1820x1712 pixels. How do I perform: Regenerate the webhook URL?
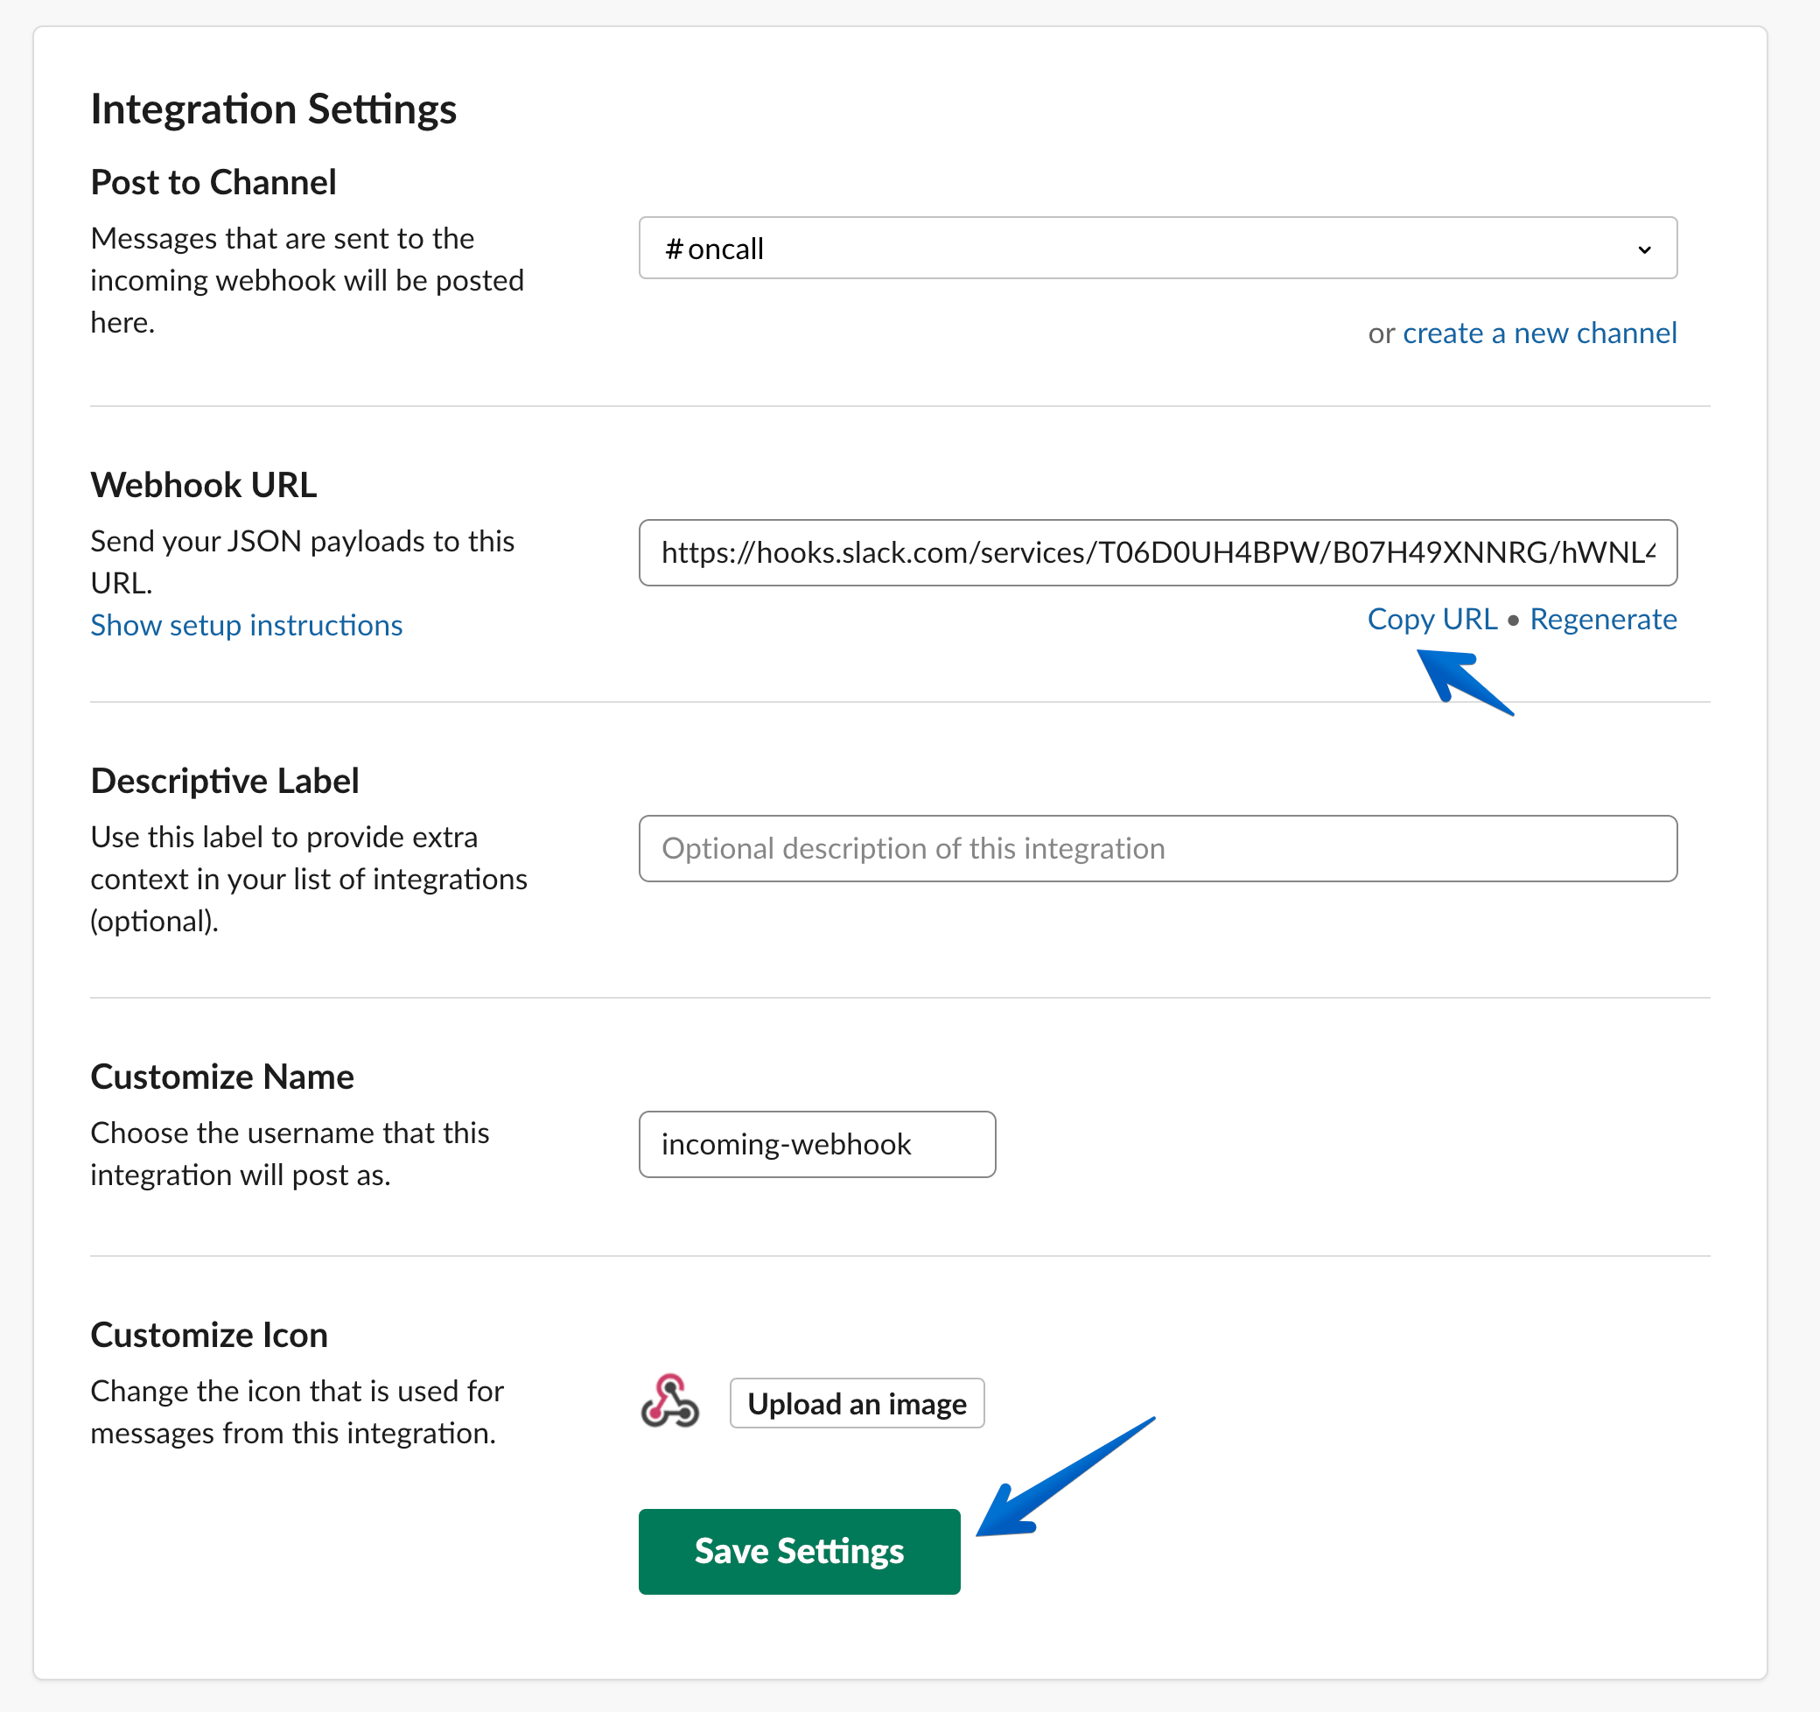click(x=1603, y=618)
